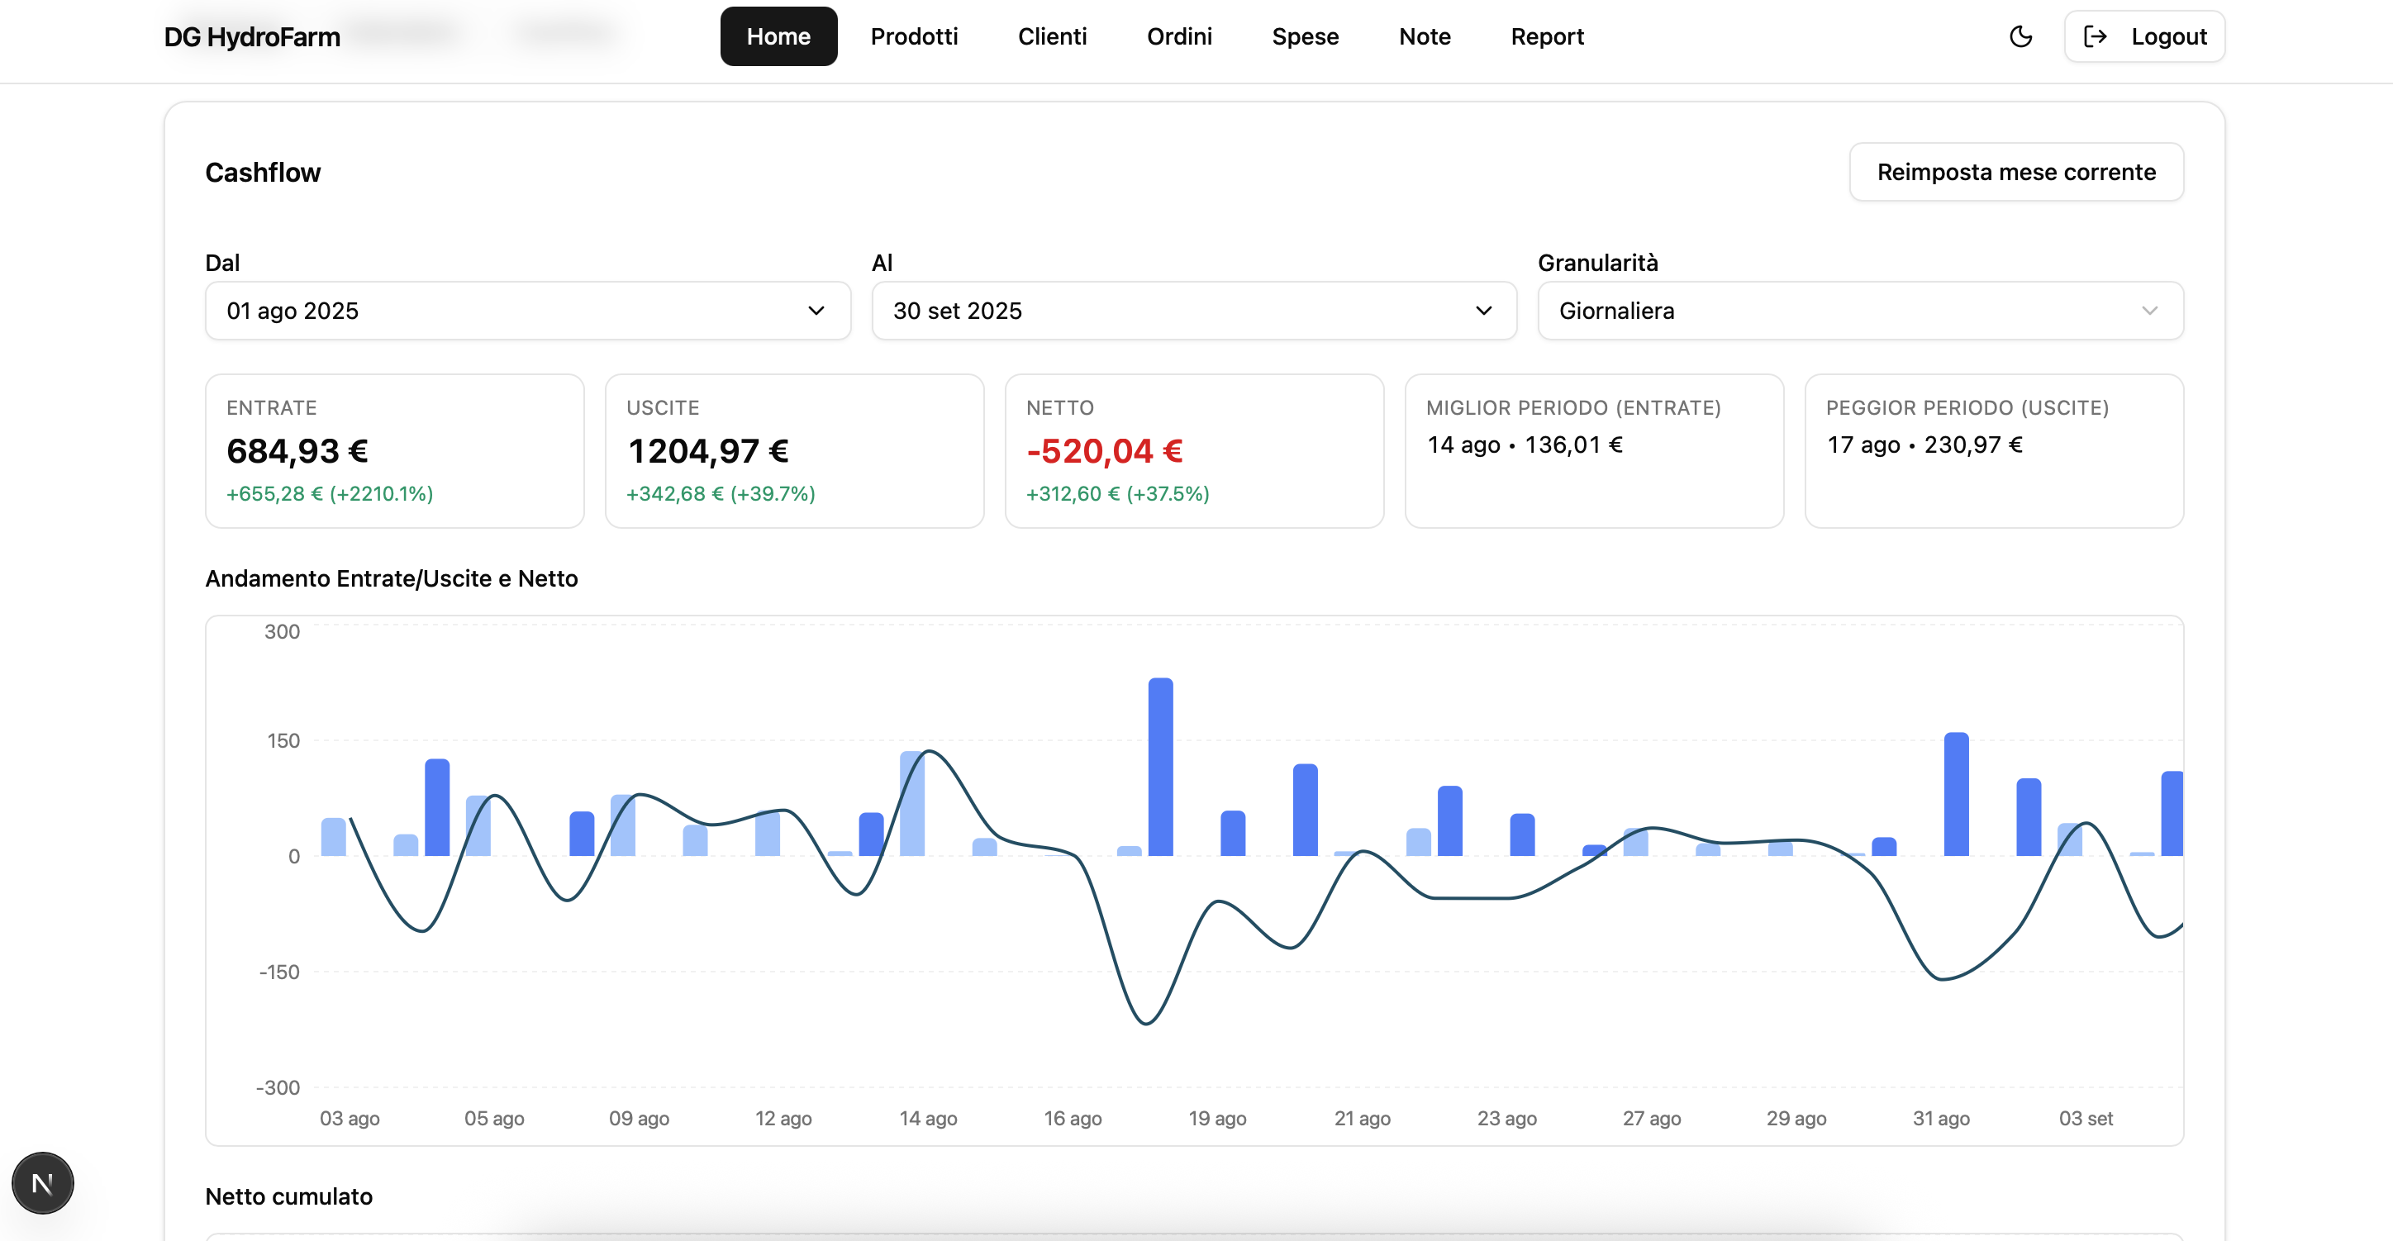Select the Home navigation item
Viewport: 2393px width, 1241px height.
pyautogui.click(x=778, y=36)
